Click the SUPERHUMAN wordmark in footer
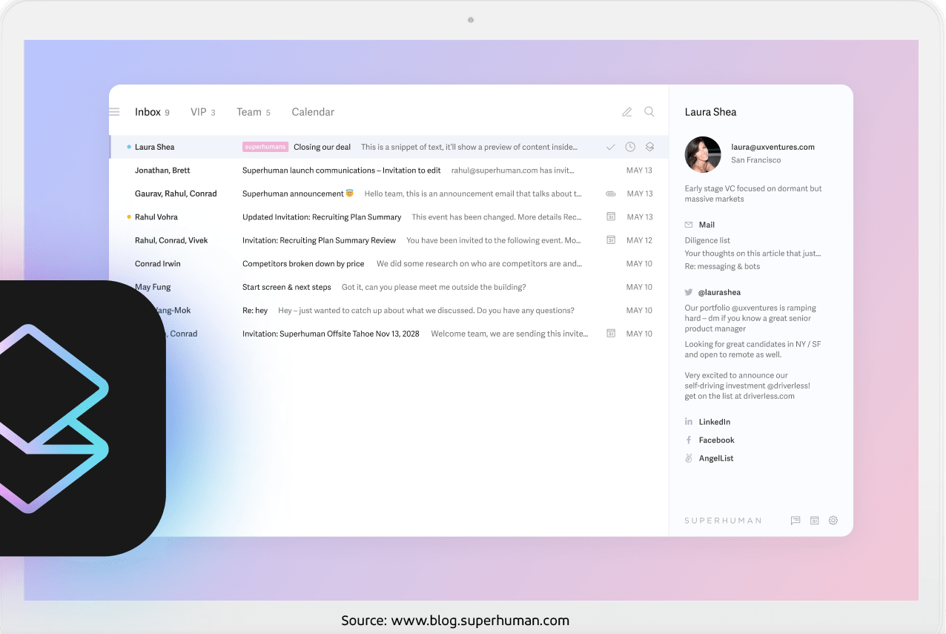This screenshot has height=634, width=946. 723,521
